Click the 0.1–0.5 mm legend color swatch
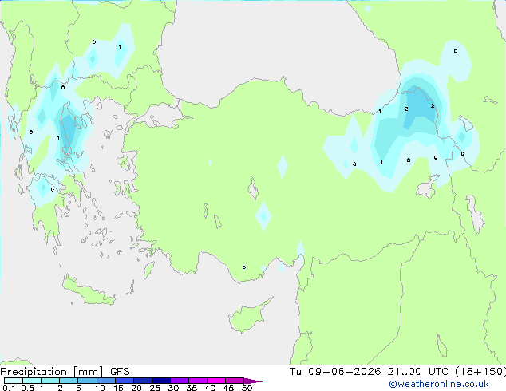Image resolution: width=506 pixels, height=391 pixels. tap(14, 381)
